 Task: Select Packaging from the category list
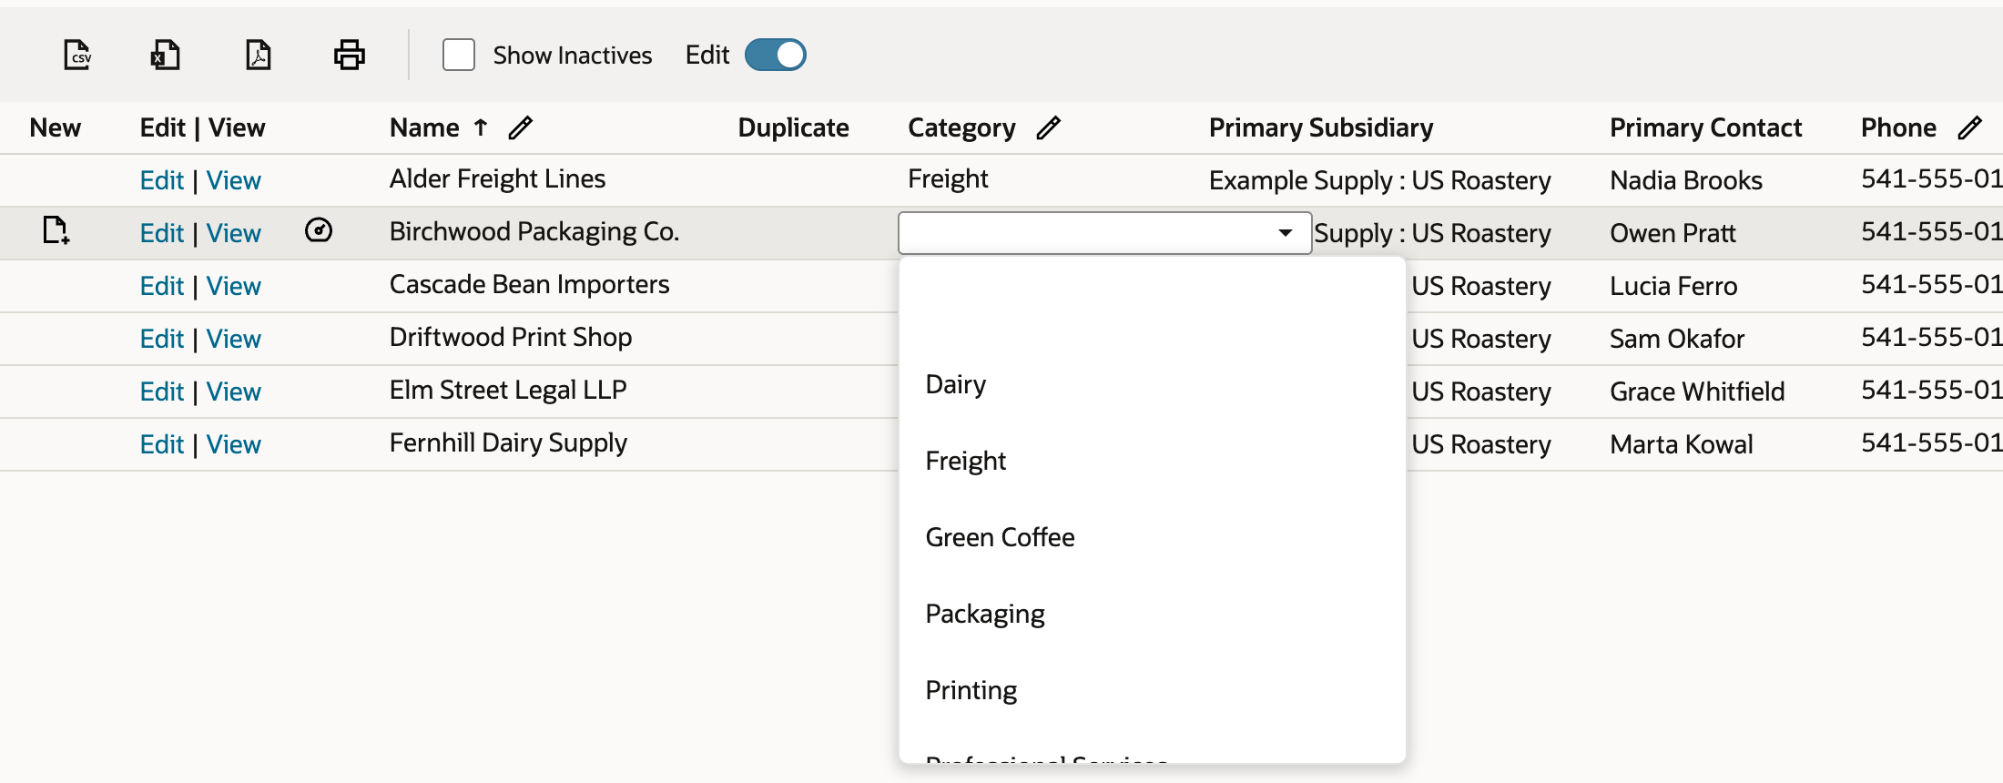(x=1153, y=614)
